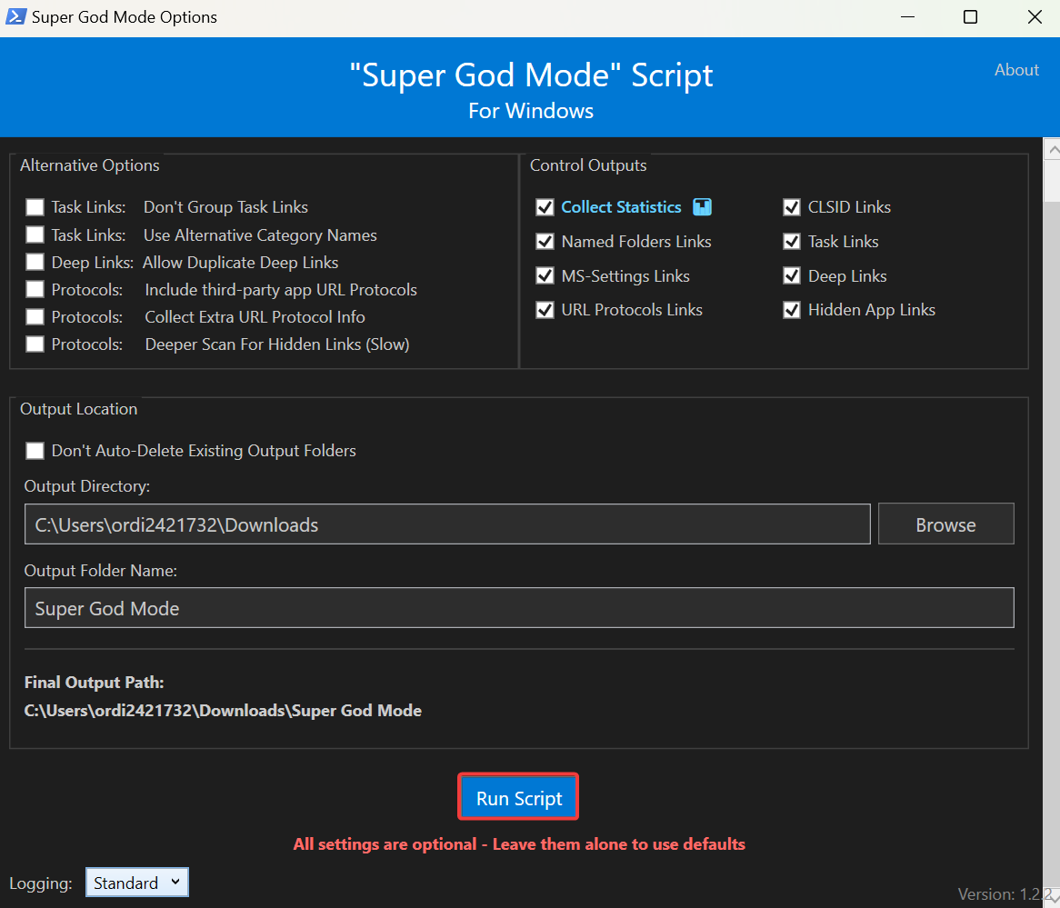Viewport: 1060px width, 908px height.
Task: Check Don't Auto-Delete Existing Output Folders
Action: (x=35, y=451)
